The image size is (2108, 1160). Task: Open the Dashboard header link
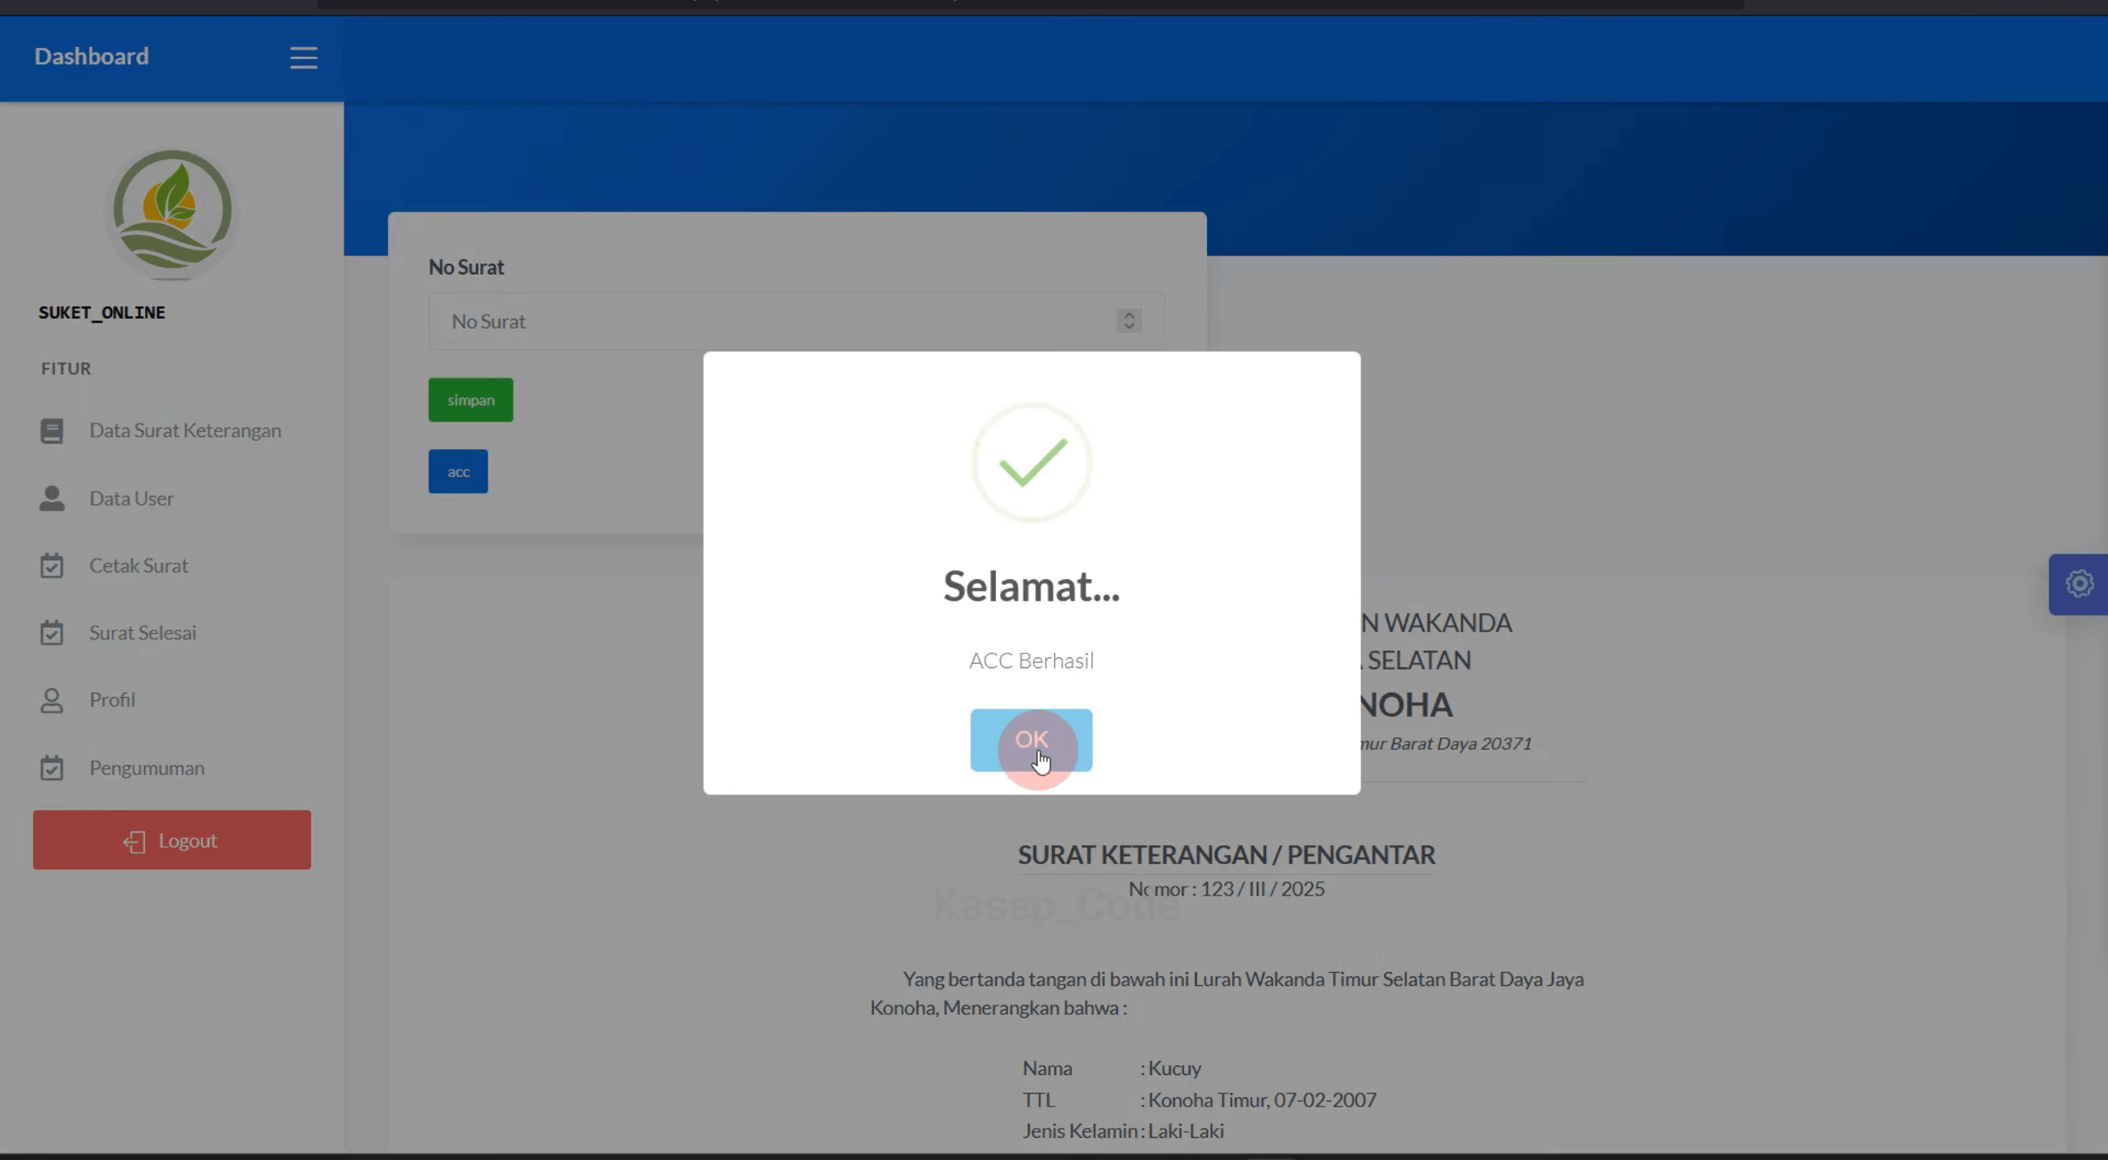(91, 56)
